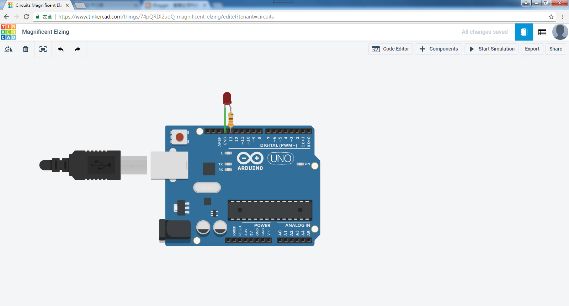569x306 pixels.
Task: Close the Circuits Magnificent Elzing tab
Action: click(67, 5)
